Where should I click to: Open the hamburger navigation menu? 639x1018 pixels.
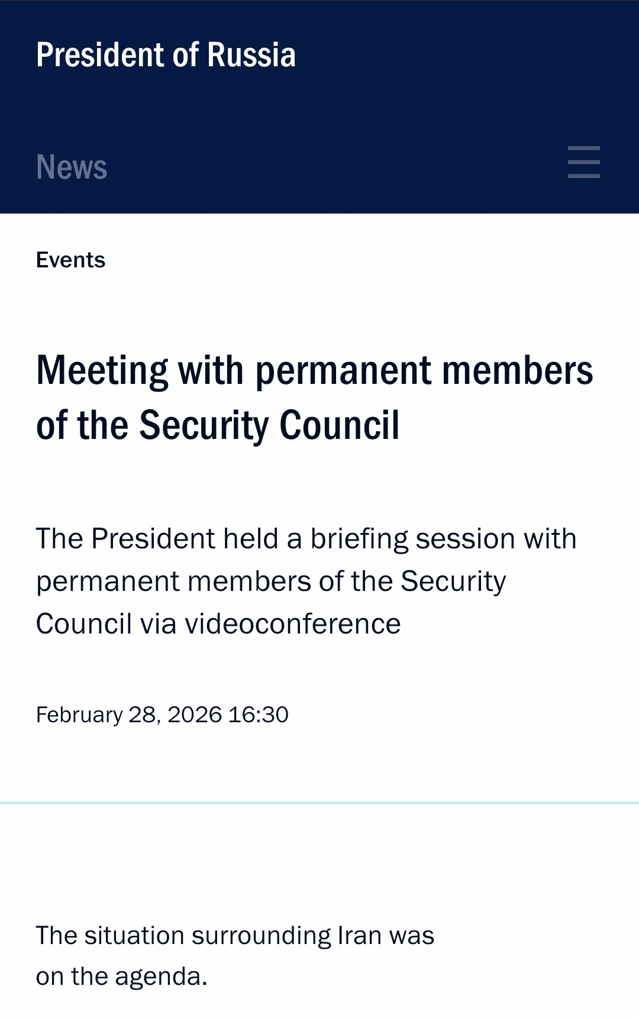point(583,162)
